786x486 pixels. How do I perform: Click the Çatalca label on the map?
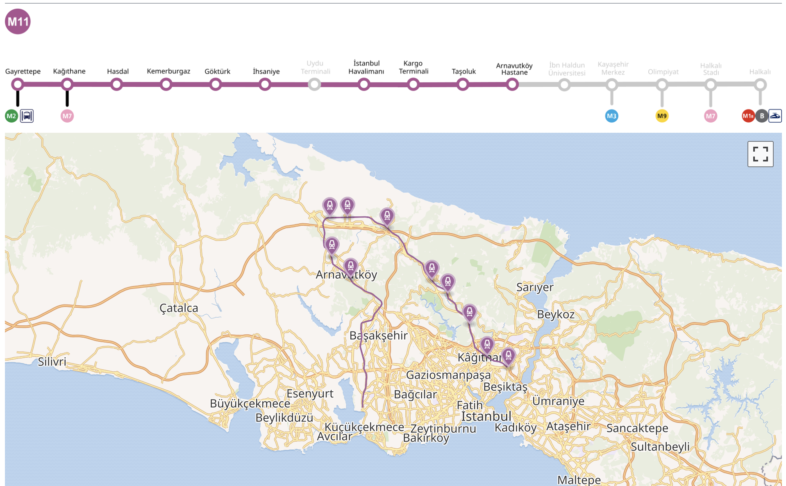tap(179, 308)
